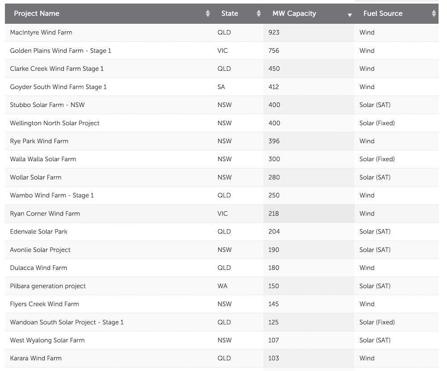The width and height of the screenshot is (447, 371).
Task: Sort table by Project Name column arrows
Action: [x=208, y=13]
